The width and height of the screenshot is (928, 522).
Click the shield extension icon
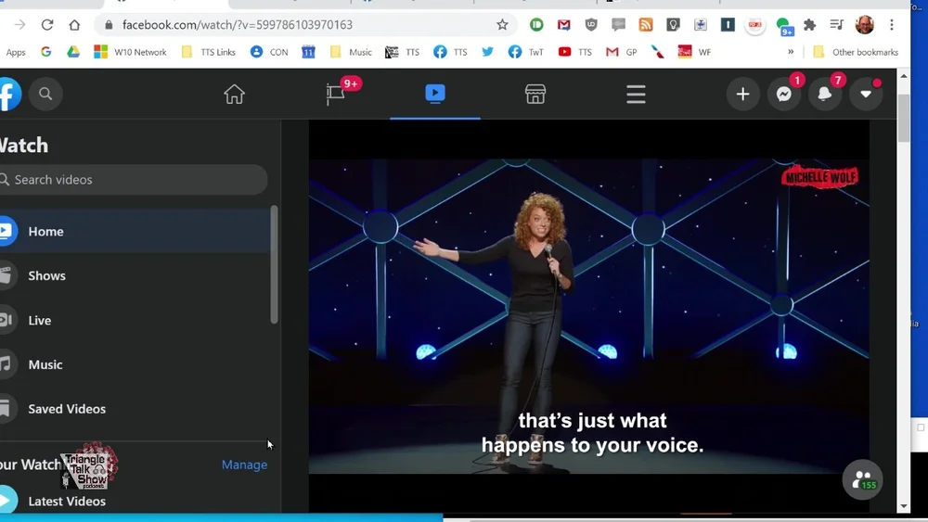coord(590,25)
